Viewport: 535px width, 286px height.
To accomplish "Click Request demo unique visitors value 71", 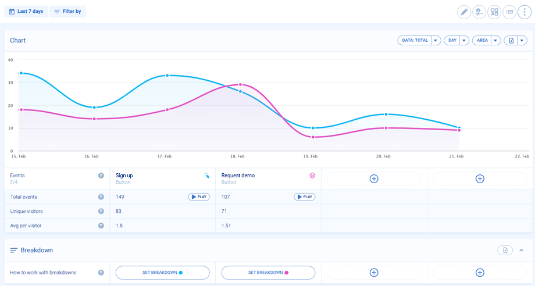I will pyautogui.click(x=224, y=211).
